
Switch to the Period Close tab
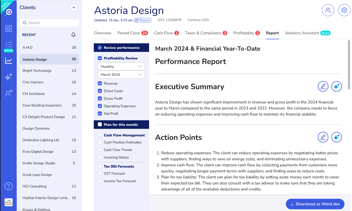[133, 33]
